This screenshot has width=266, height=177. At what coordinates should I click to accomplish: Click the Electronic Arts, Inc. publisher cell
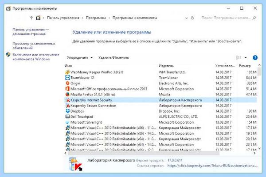[173, 83]
